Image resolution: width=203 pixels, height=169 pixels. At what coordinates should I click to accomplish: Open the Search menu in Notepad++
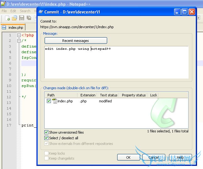[x=25, y=11]
